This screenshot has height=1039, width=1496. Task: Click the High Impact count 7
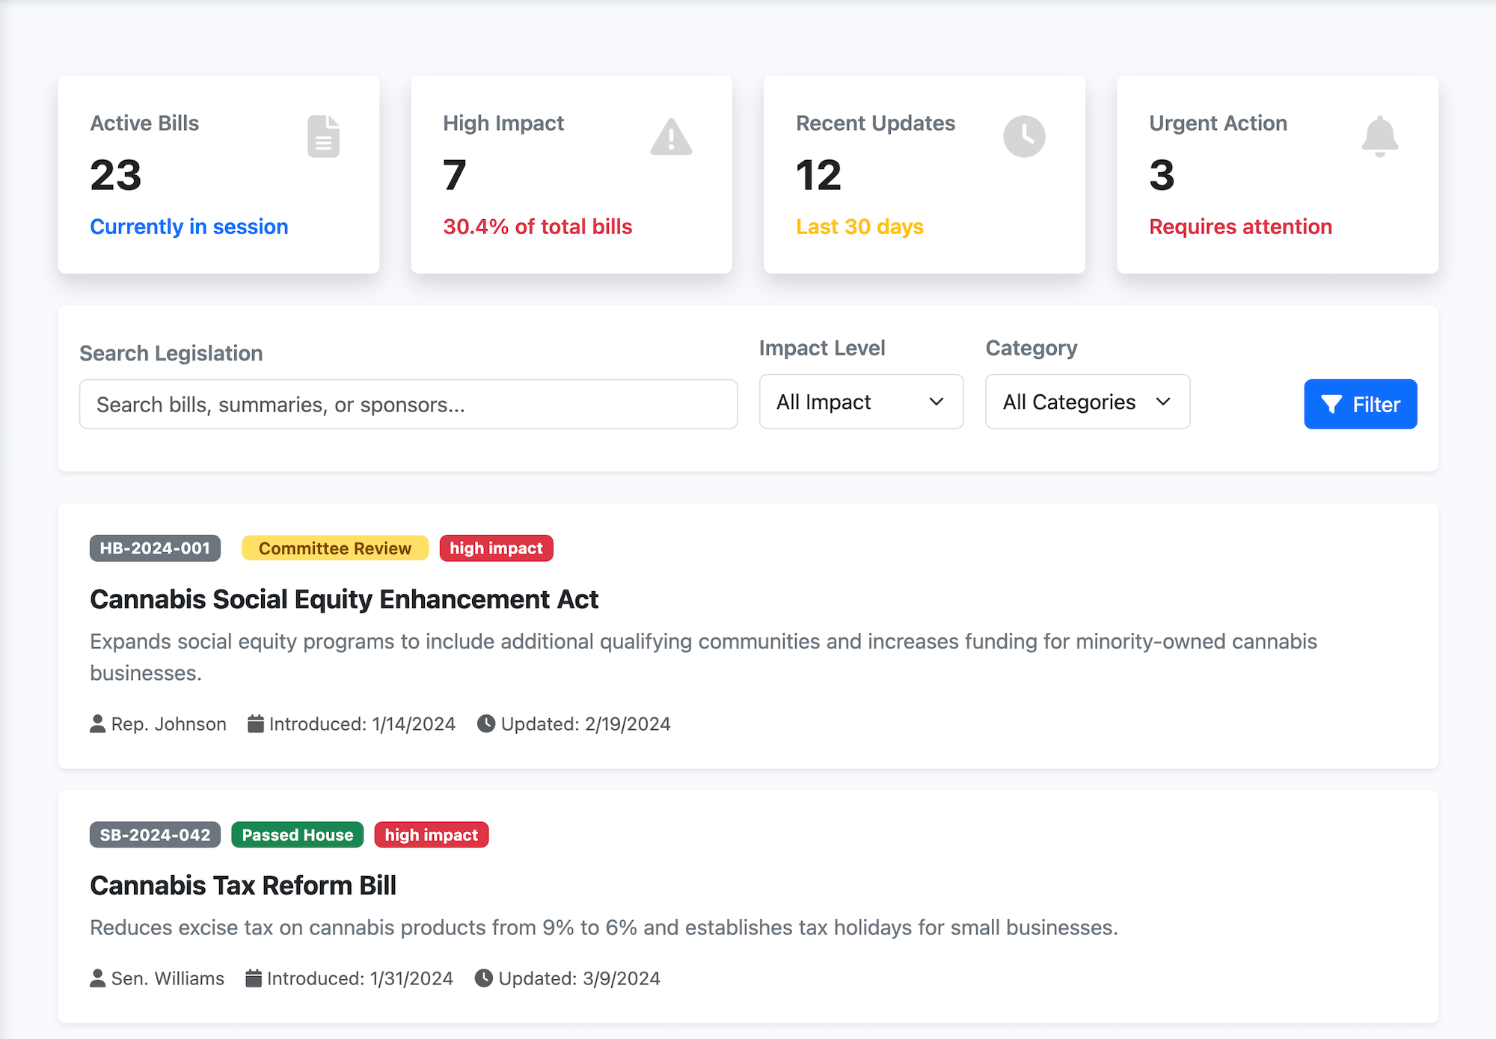click(x=455, y=175)
